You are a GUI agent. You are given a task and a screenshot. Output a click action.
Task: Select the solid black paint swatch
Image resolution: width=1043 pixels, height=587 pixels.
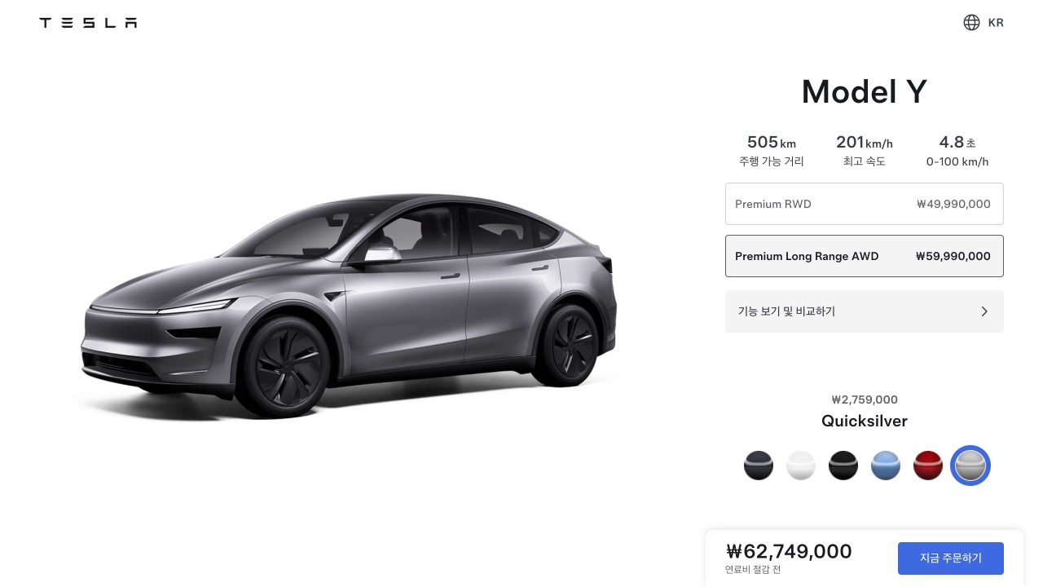(x=843, y=466)
